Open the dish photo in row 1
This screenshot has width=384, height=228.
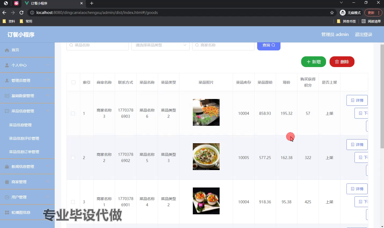pyautogui.click(x=206, y=112)
